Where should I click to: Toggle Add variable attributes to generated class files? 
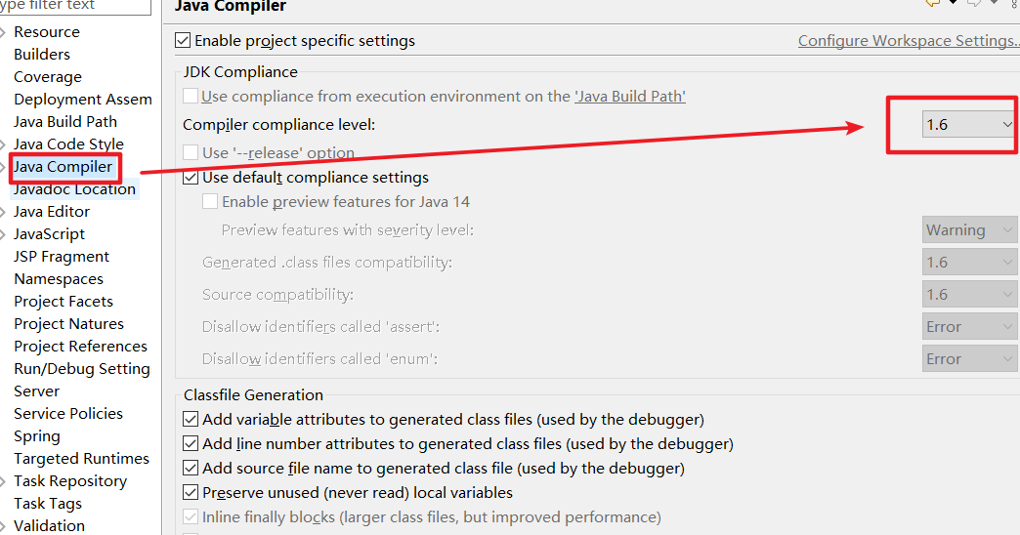(191, 419)
